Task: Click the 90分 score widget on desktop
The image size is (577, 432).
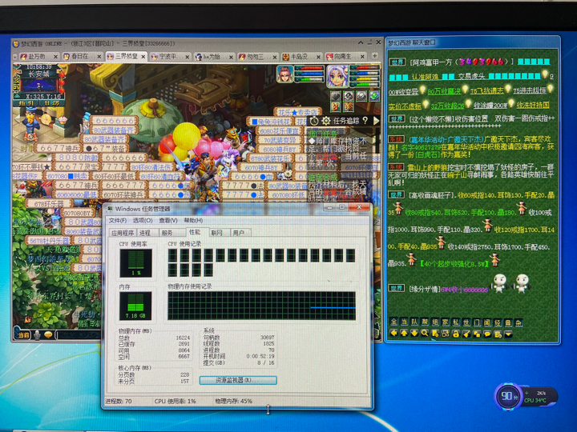Action: 508,396
